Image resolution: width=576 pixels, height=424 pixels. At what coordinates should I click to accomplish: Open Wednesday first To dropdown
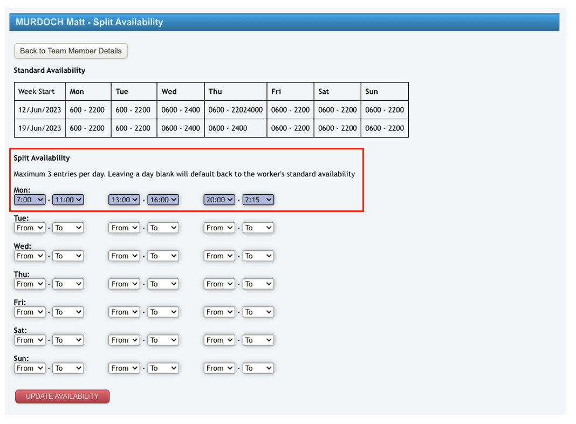pos(68,256)
